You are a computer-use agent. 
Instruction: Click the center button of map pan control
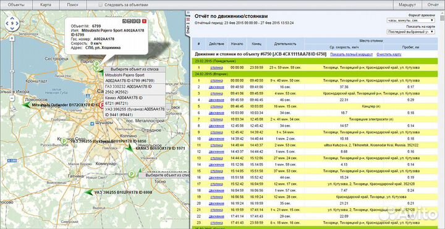12,23
